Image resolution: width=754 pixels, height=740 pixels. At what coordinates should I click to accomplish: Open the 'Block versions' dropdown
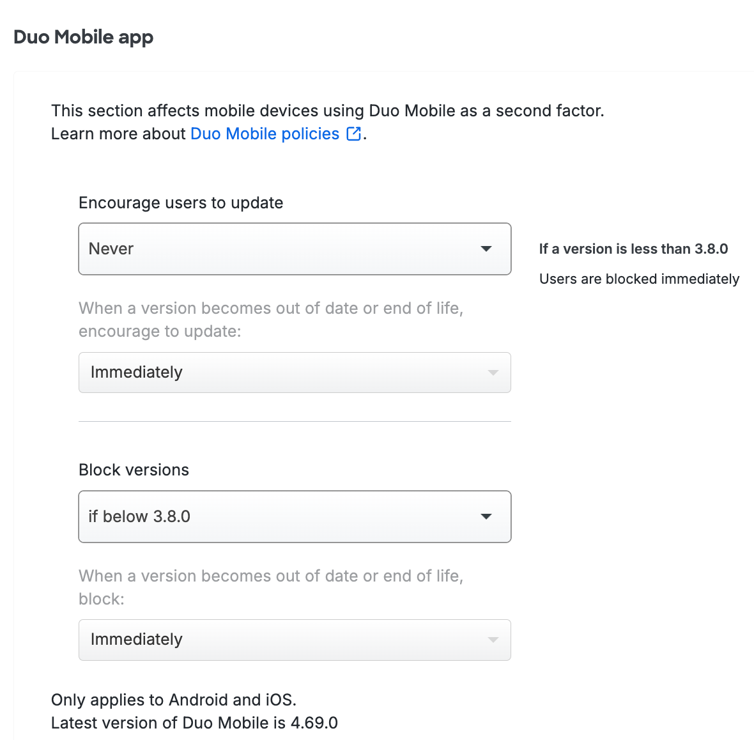(x=294, y=516)
